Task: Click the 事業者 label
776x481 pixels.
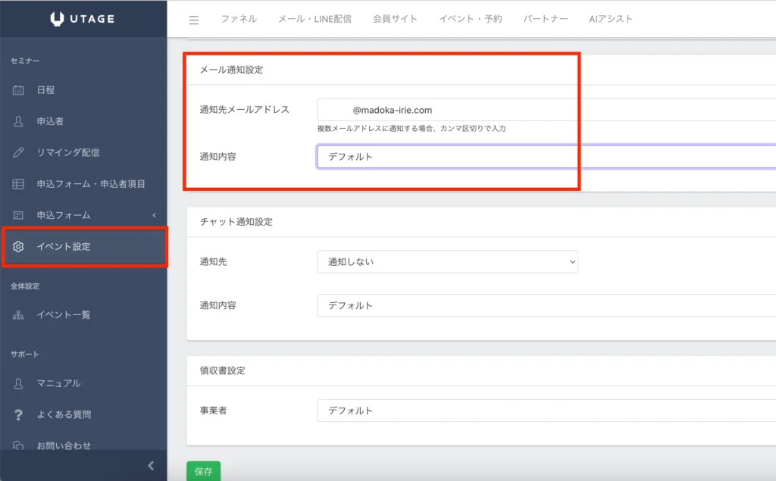Action: point(213,411)
